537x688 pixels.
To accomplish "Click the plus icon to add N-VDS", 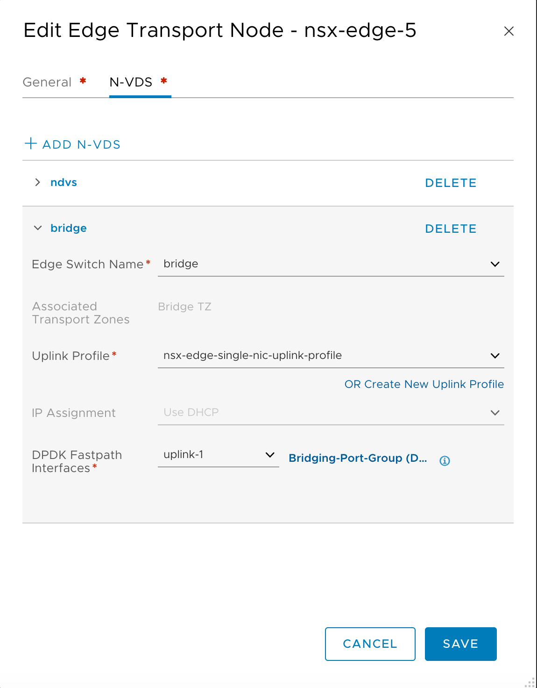I will click(31, 143).
